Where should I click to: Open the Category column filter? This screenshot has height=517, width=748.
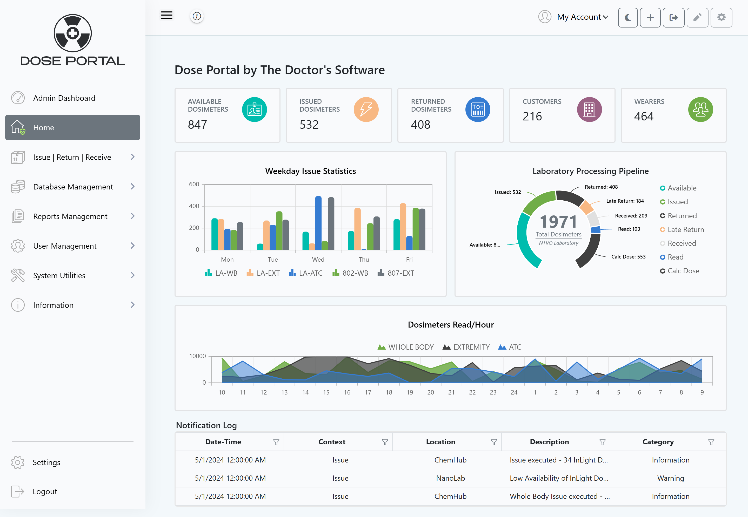[x=711, y=442]
